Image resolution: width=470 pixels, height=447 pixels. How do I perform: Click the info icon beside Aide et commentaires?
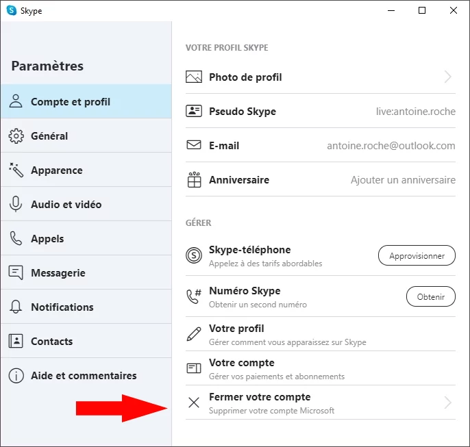pos(16,375)
